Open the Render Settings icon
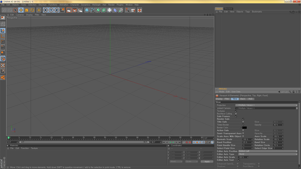 pyautogui.click(x=80, y=10)
